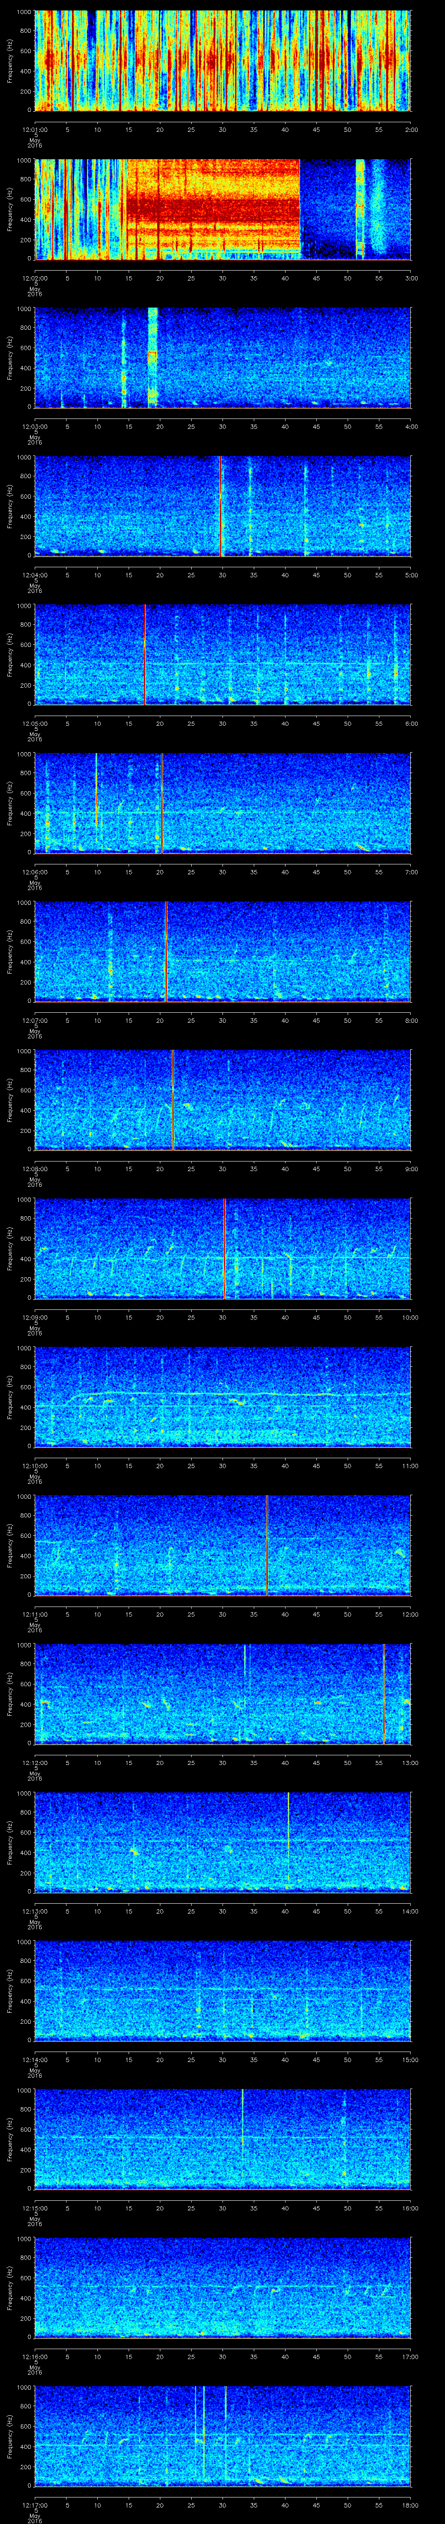This screenshot has height=2524, width=445.
Task: Click "Frequency (Hz)" axis label of 12:01:00 panel
Action: [10, 61]
